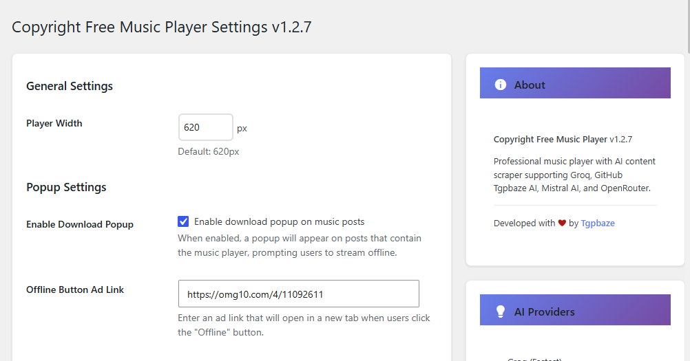The image size is (690, 361).
Task: Click the 'Developed with' text
Action: tap(524, 223)
